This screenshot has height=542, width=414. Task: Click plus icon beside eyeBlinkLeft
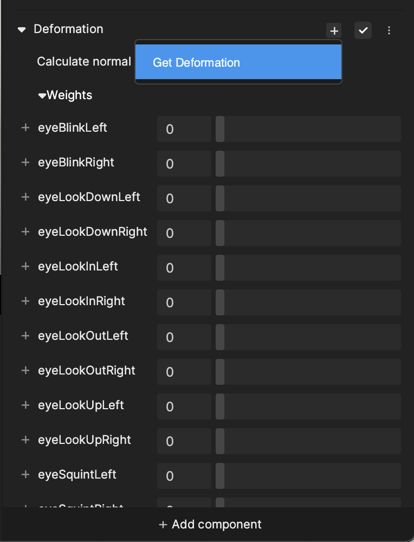(25, 128)
